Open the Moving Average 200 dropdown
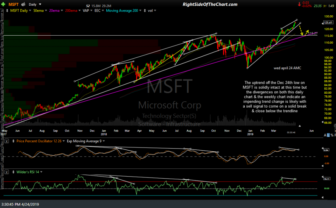This screenshot has width=336, height=208. point(140,10)
